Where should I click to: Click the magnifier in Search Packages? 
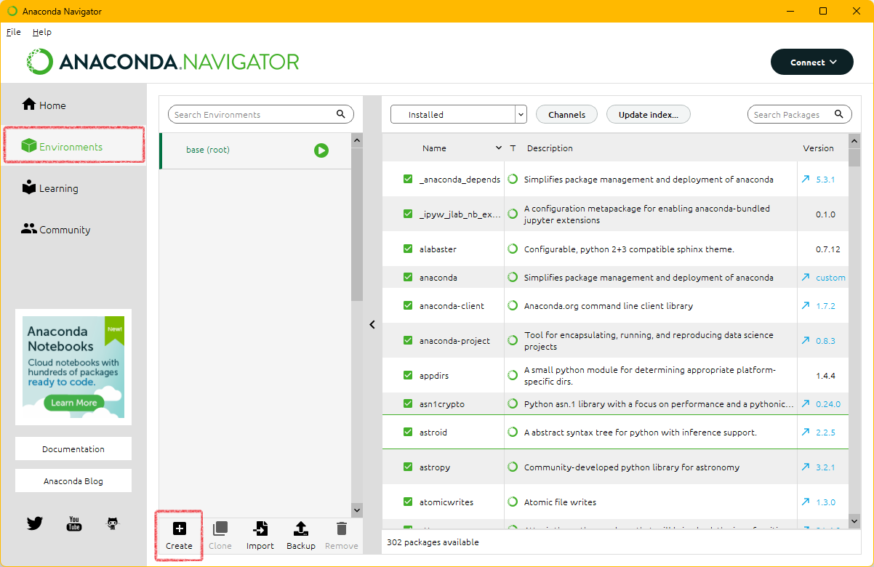[839, 114]
